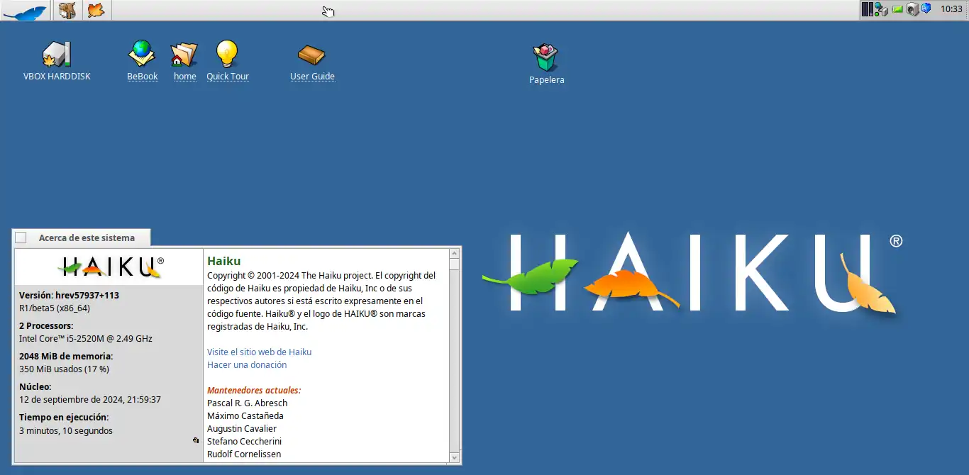969x475 pixels.
Task: Click the volume speaker icon in the tray
Action: pyautogui.click(x=913, y=9)
